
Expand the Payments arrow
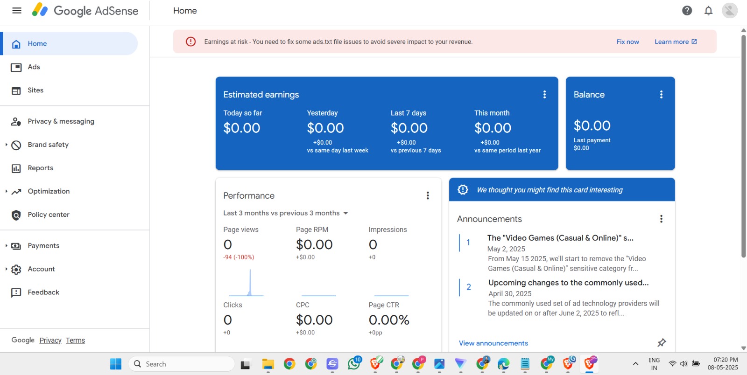point(6,246)
